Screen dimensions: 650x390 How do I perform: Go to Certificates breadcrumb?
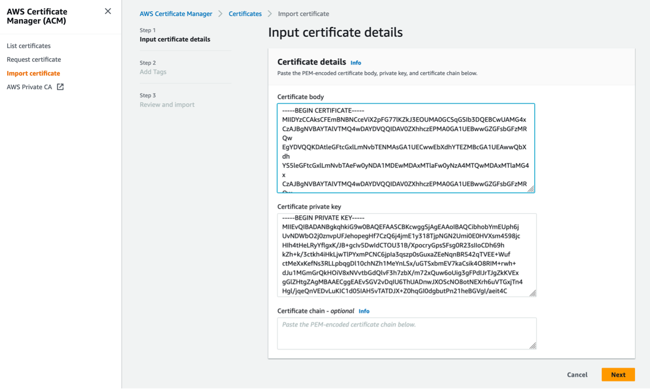(245, 14)
